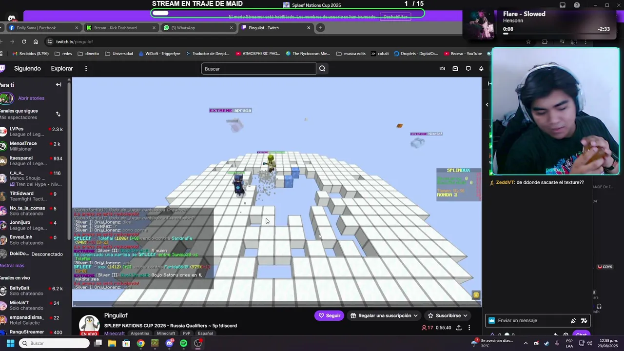The height and width of the screenshot is (351, 624).
Task: Open Discord from the taskbar
Action: tap(169, 343)
